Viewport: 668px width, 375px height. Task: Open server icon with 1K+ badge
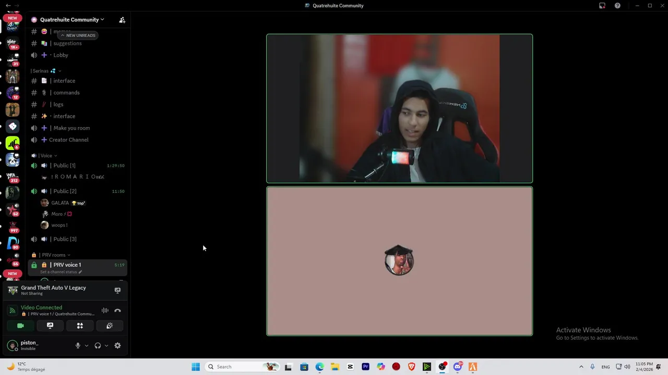tap(13, 43)
